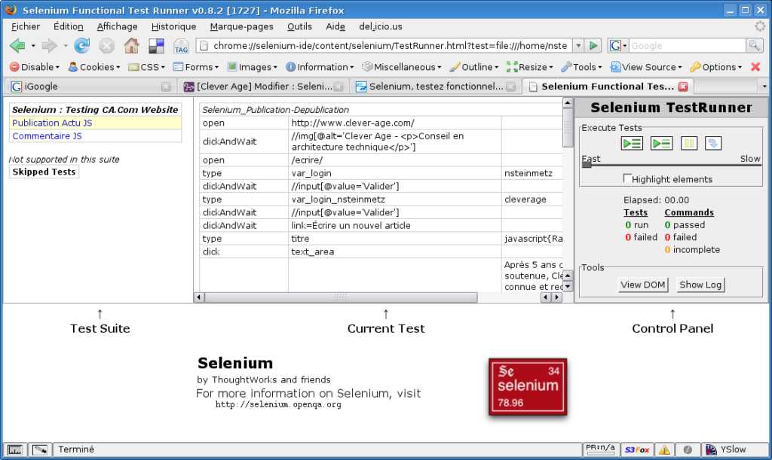Click the pause test execution icon
The width and height of the screenshot is (772, 460).
click(689, 144)
